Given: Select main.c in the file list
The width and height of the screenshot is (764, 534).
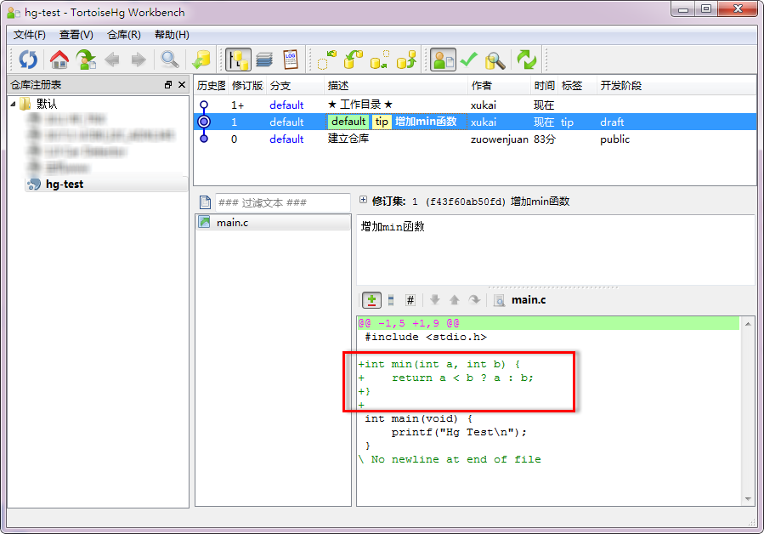Looking at the screenshot, I should coord(273,223).
